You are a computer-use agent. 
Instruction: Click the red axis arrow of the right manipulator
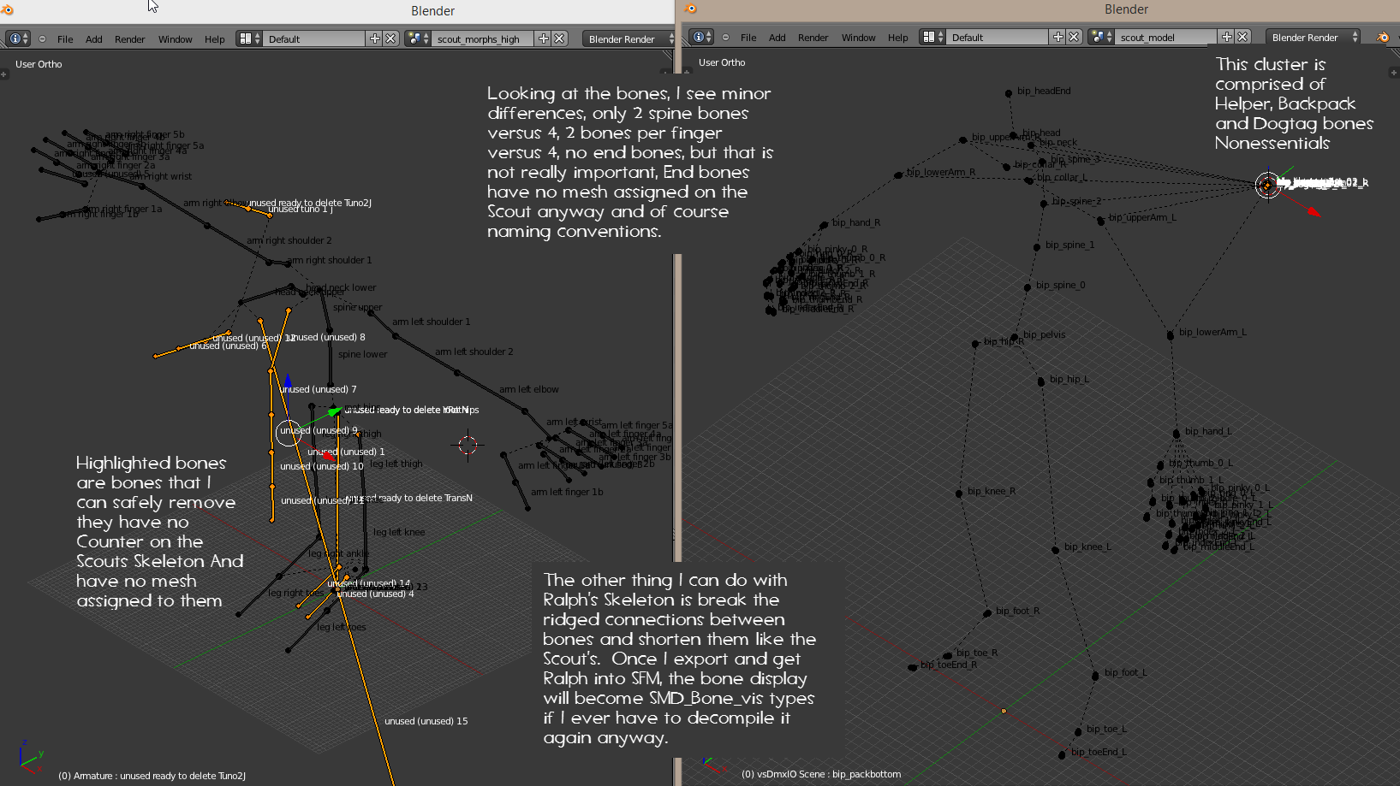coord(1314,210)
